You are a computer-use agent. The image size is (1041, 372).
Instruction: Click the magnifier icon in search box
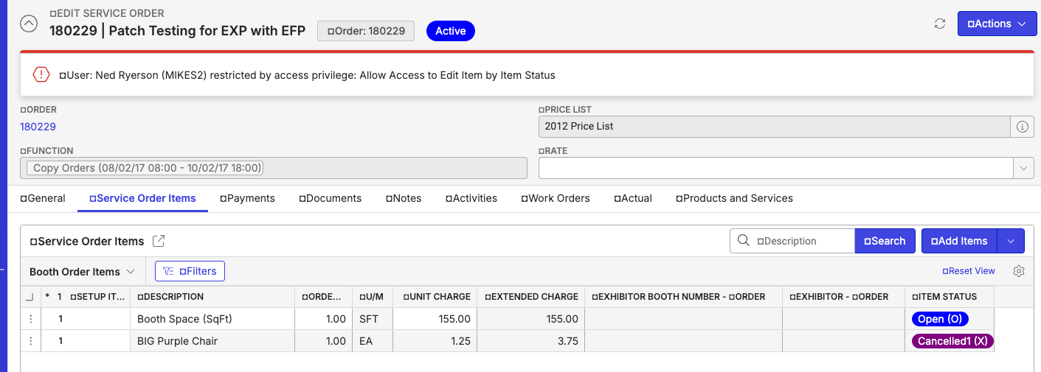[743, 241]
